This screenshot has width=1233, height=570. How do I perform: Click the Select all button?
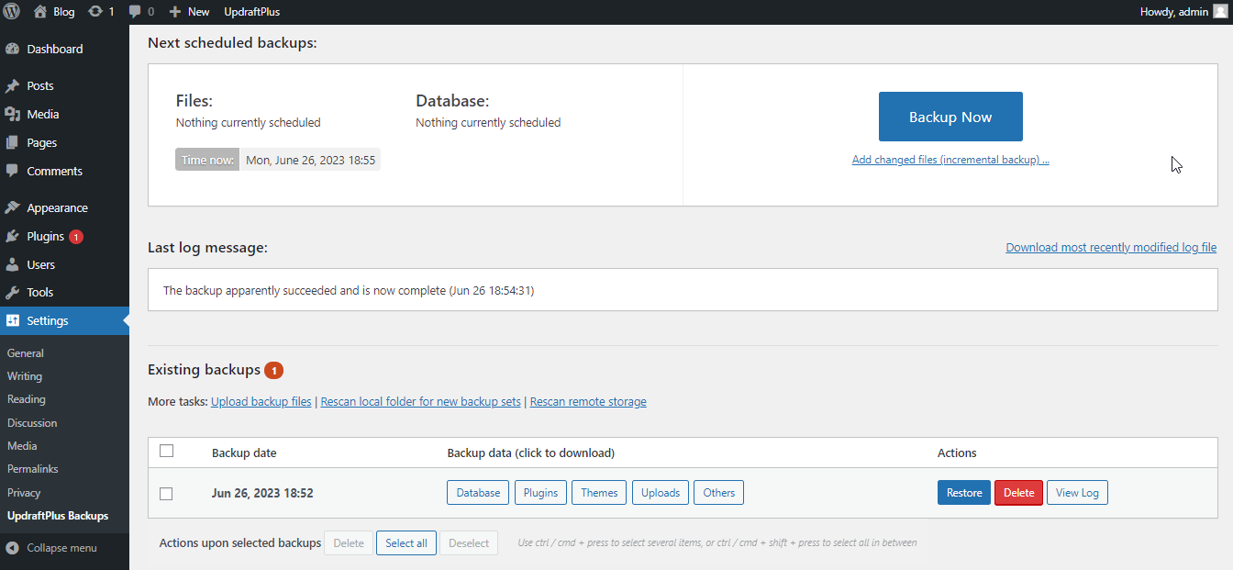click(x=406, y=543)
